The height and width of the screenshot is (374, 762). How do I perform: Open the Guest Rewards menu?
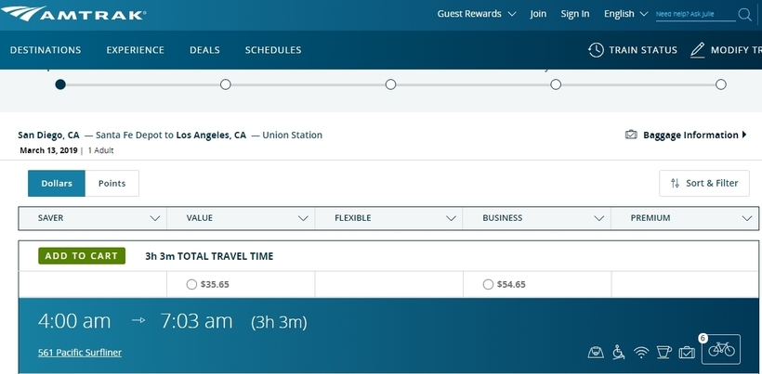click(x=482, y=14)
